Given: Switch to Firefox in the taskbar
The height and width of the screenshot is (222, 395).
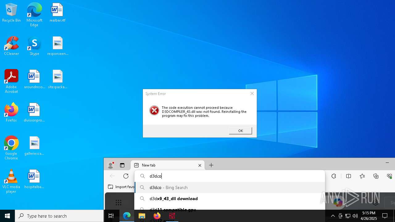Looking at the screenshot, I should tap(157, 216).
